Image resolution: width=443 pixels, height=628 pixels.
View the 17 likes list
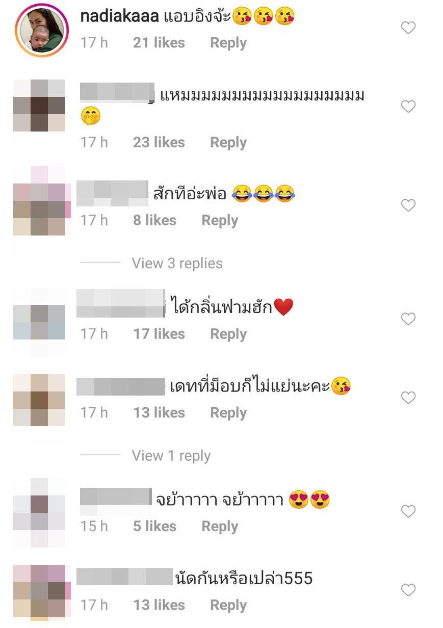159,334
